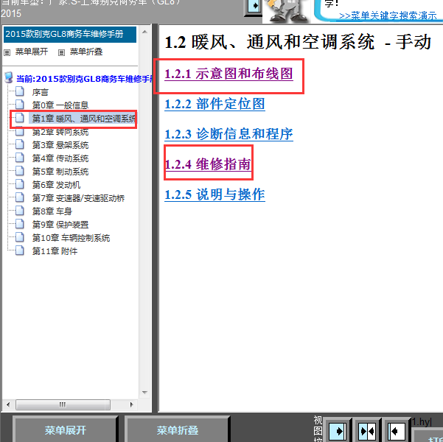Viewport: 443px width, 442px height.
Task: Click top 菜单折叠 text in sidebar
Action: (86, 52)
